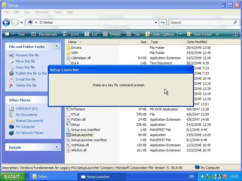Select the Setup application icon
Viewport: 242px width, 181px height.
tap(68, 125)
